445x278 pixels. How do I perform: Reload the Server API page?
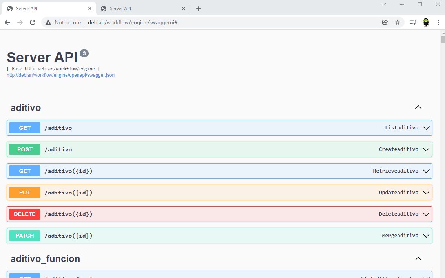[33, 22]
